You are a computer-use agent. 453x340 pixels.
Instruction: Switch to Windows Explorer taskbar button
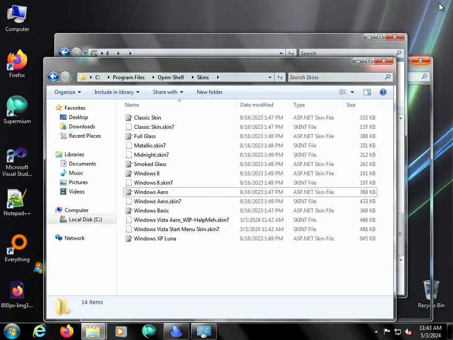(93, 331)
